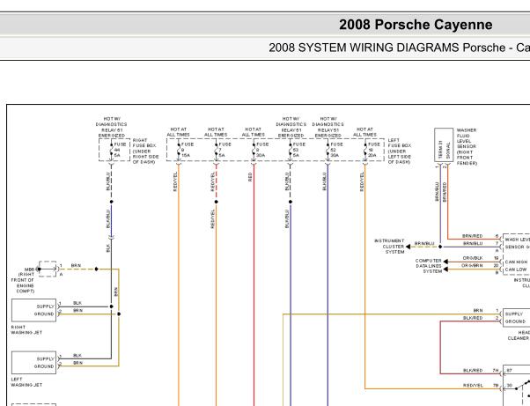Select the "LEFT FUSE BOX" description label
The width and height of the screenshot is (530, 406).
400,151
